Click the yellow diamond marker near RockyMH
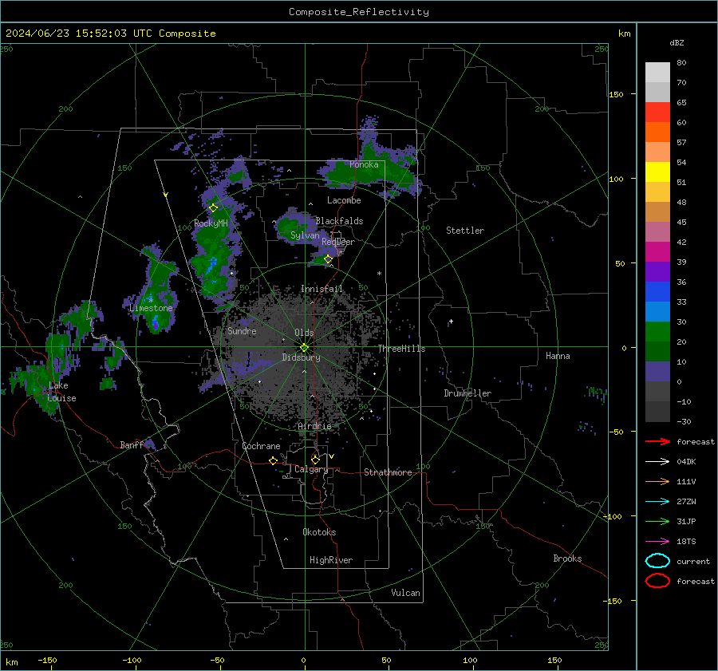 coord(213,208)
